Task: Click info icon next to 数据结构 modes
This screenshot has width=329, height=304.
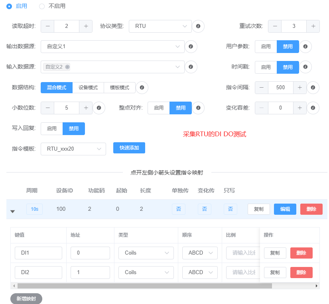Action: [142, 87]
